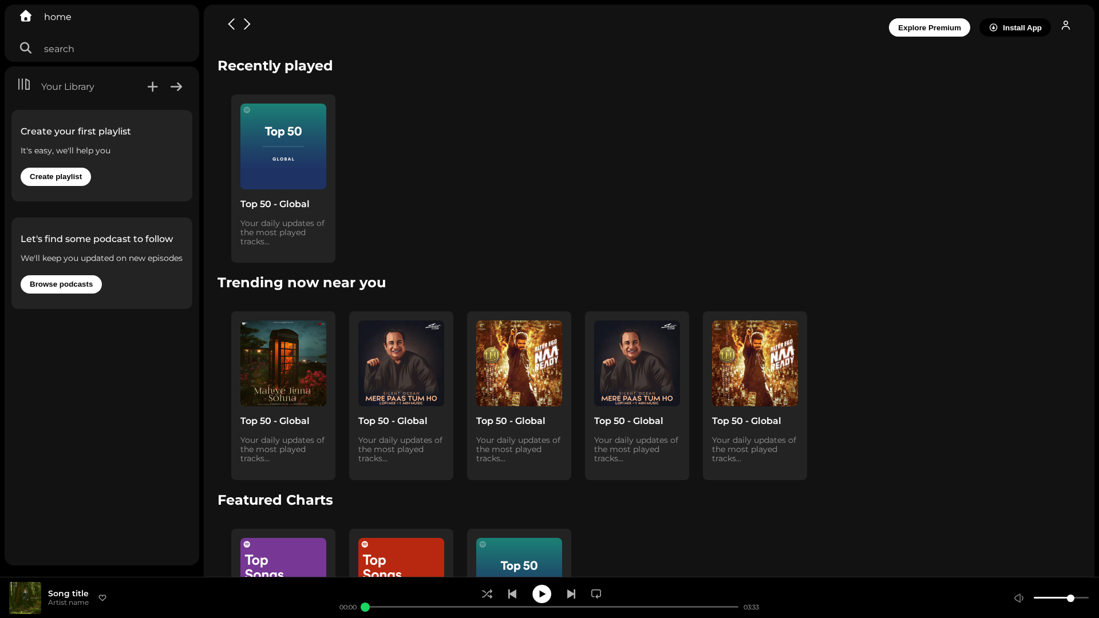Viewport: 1099px width, 618px height.
Task: Open the last Naa Ready album cover
Action: [x=755, y=363]
